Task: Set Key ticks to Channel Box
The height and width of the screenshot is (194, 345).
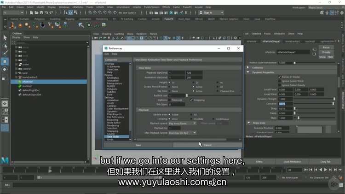Action: click(x=218, y=91)
